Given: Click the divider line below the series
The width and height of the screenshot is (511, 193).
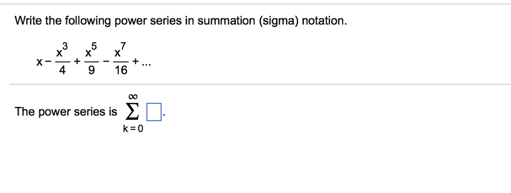Looking at the screenshot, I should [260, 84].
